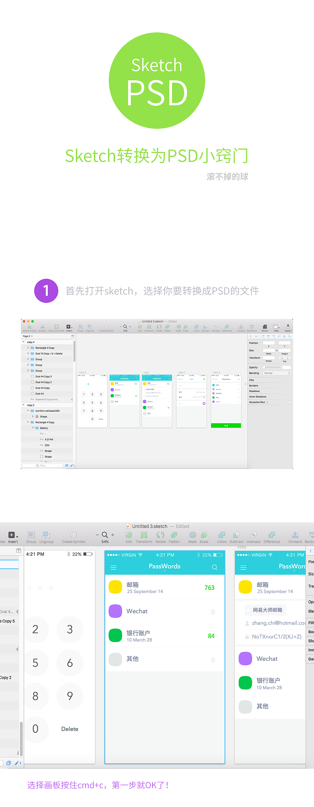Click Delete key on large keypad artboard
314x807 pixels.
(70, 729)
